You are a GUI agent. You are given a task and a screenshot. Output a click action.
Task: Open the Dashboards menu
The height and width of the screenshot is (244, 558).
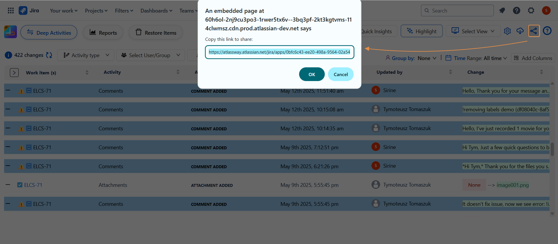click(x=156, y=11)
